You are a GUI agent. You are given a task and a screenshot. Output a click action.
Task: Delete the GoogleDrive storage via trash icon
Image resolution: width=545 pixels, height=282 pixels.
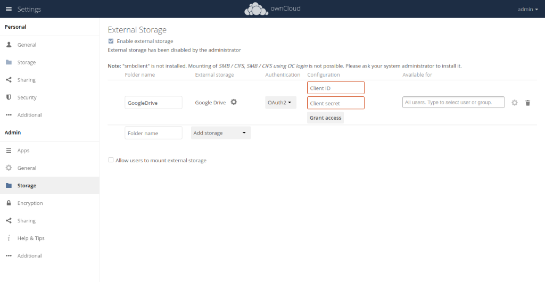point(527,103)
